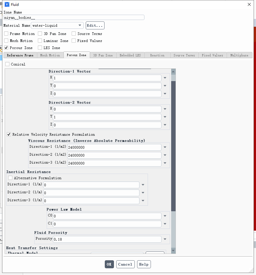Tick the Source Terms checkbox

coord(74,33)
